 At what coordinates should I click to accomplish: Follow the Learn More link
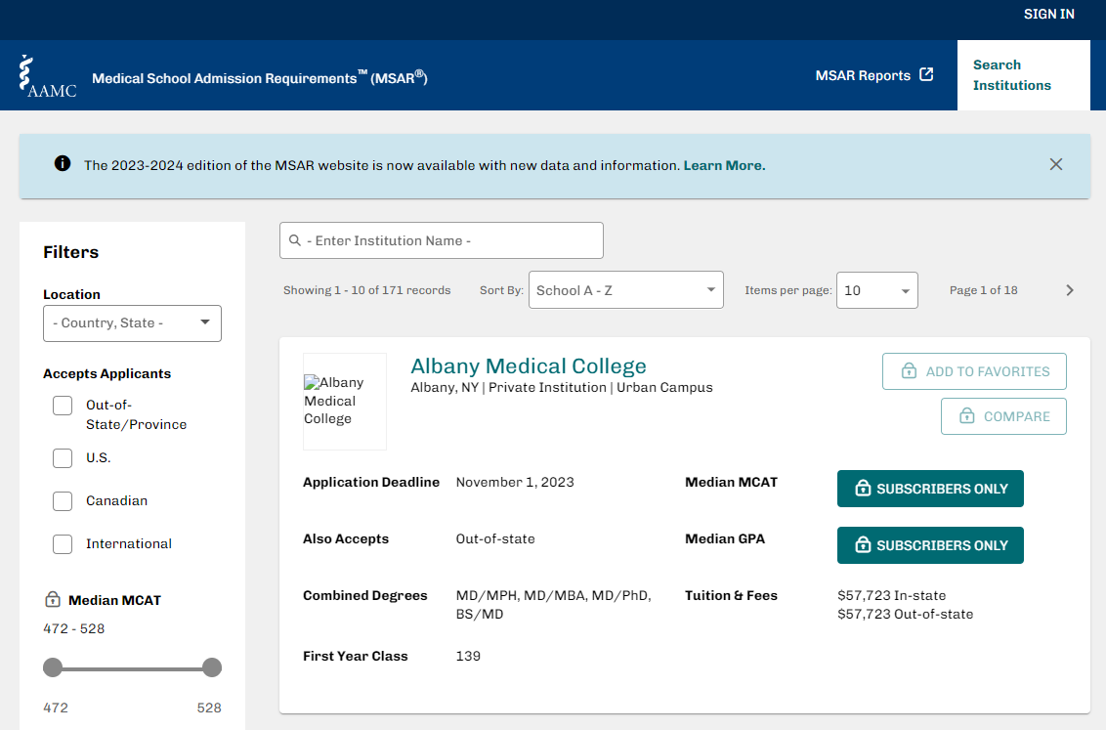coord(724,165)
